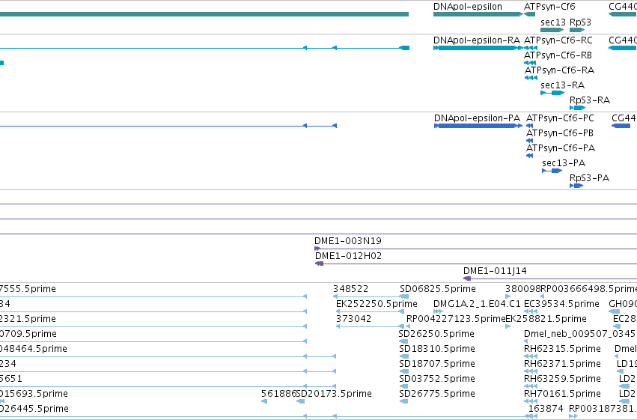Select EST RH62371.5prime
Image resolution: width=637 pixels, height=420 pixels.
(562, 364)
